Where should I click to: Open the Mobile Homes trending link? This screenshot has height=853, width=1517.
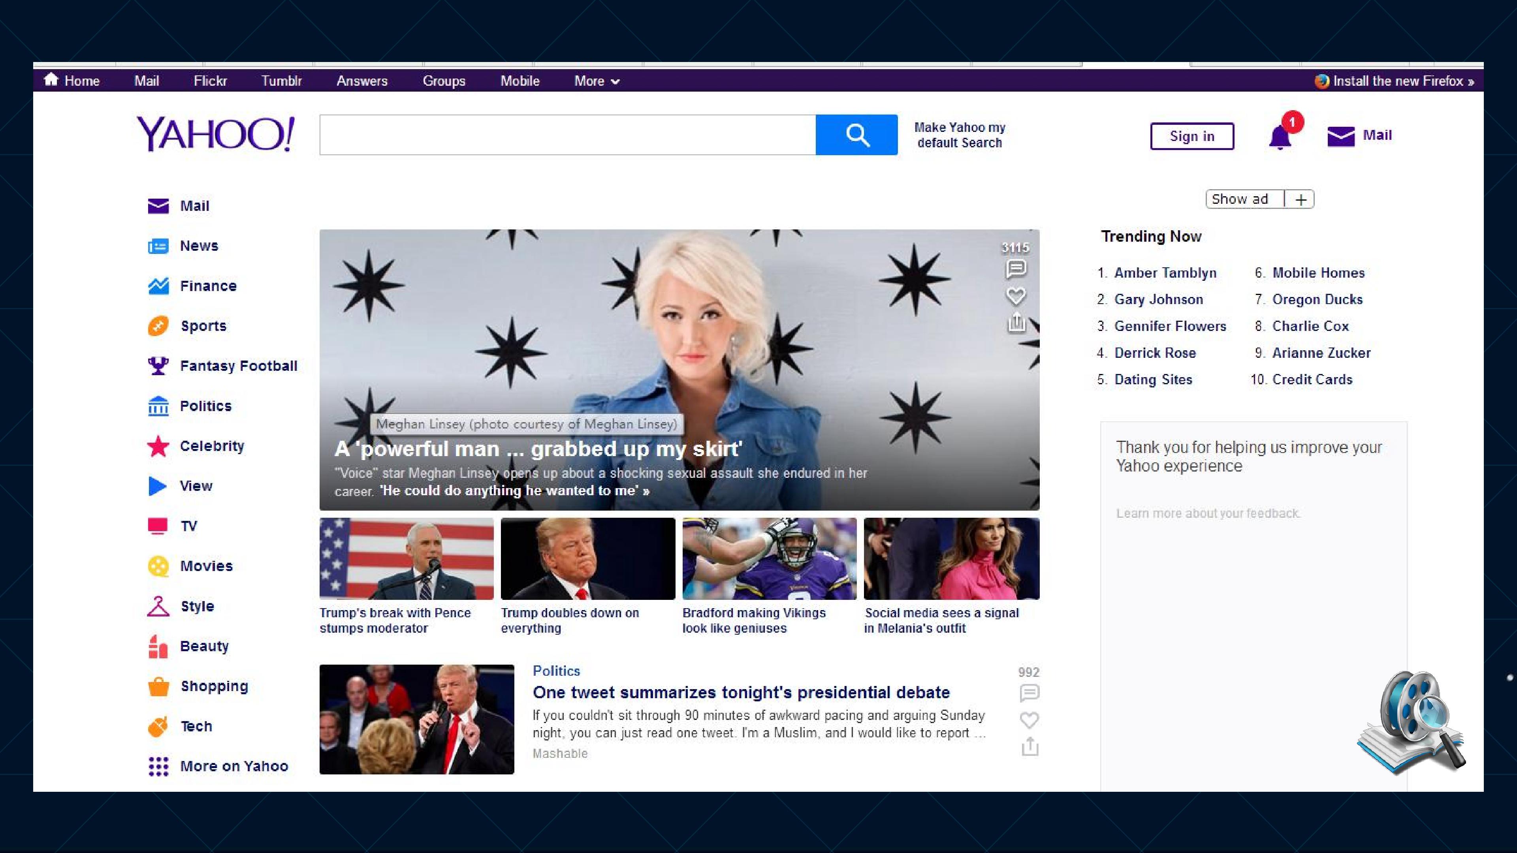click(x=1319, y=272)
